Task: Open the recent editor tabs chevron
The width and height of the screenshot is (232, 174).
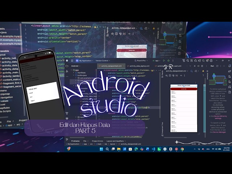Action: tap(190, 66)
